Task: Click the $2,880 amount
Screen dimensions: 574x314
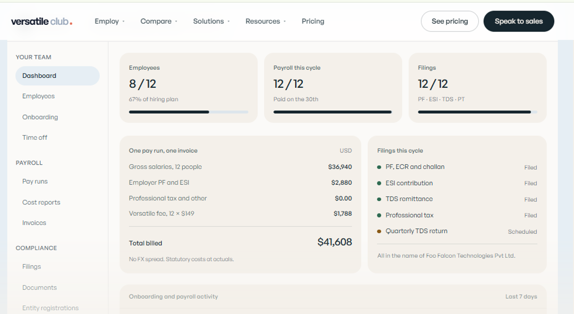Action: tap(342, 183)
